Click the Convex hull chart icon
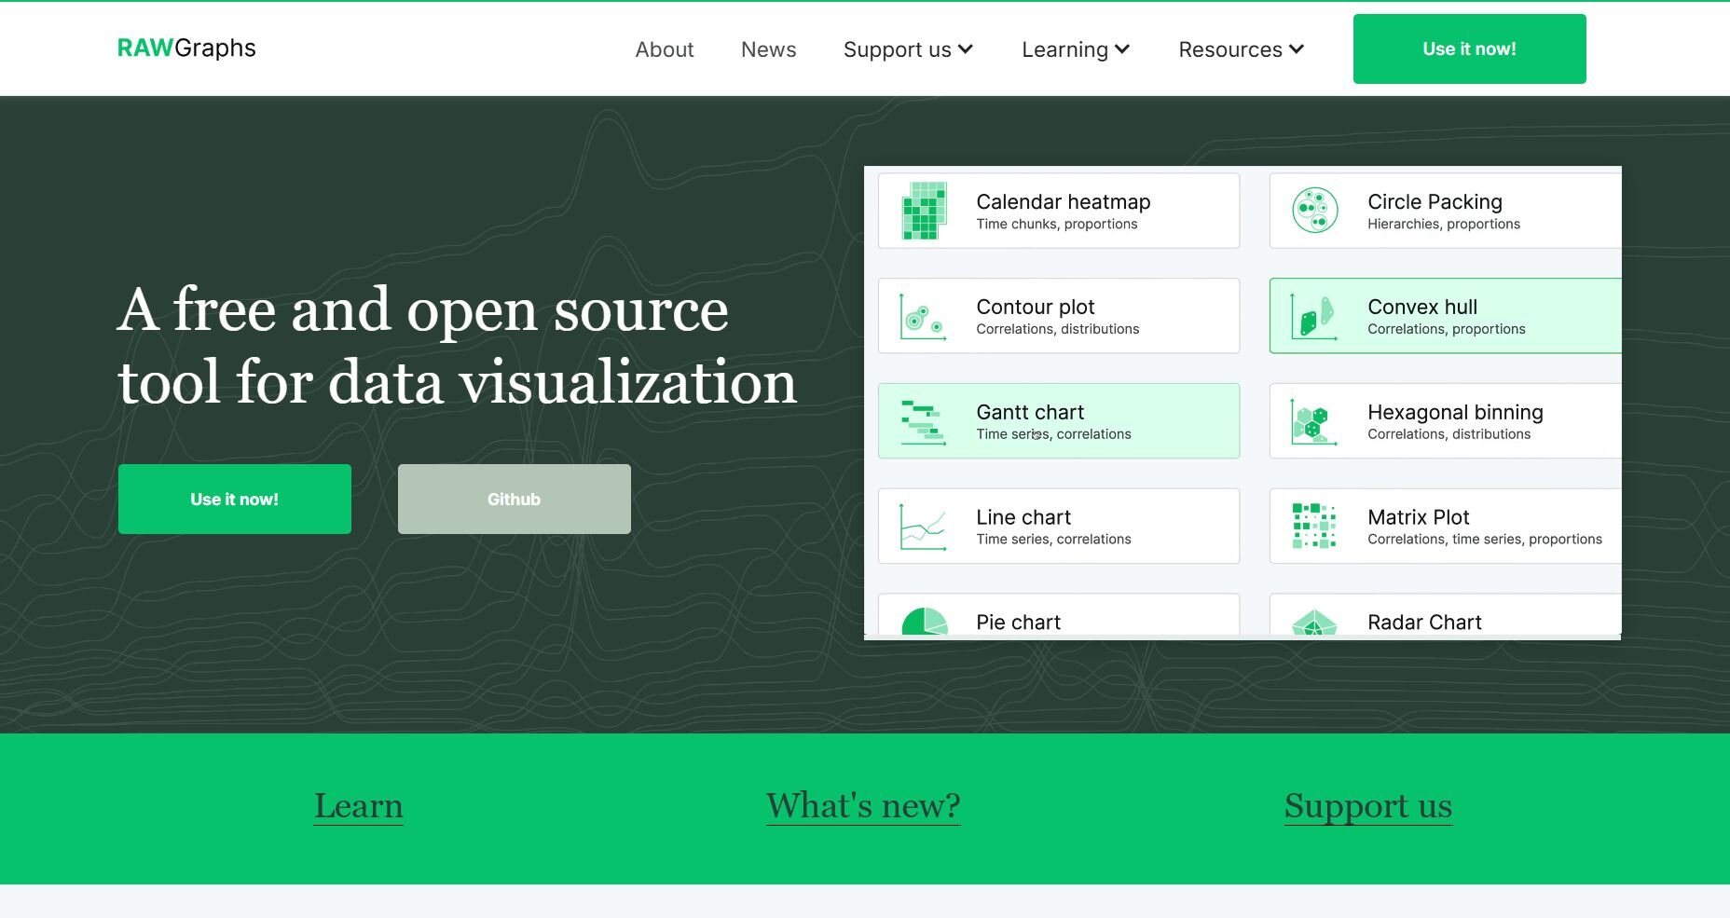 (x=1314, y=317)
